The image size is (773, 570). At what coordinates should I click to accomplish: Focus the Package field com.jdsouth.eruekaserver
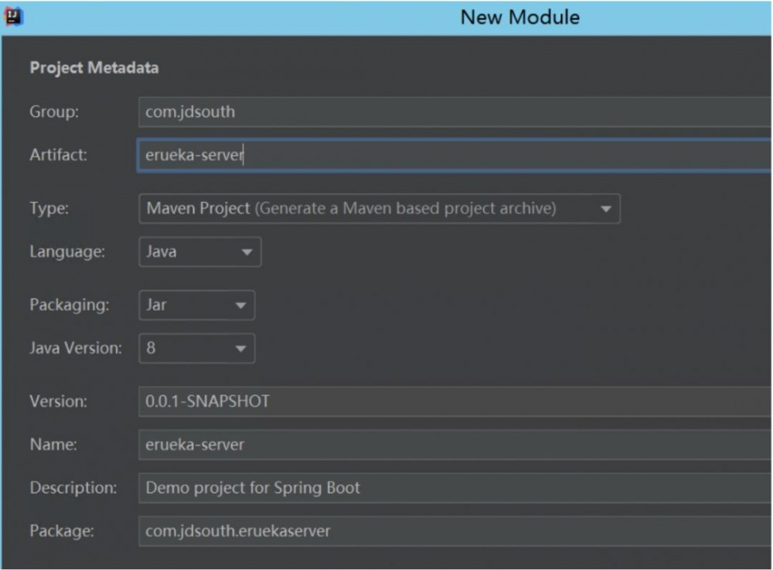(x=455, y=531)
